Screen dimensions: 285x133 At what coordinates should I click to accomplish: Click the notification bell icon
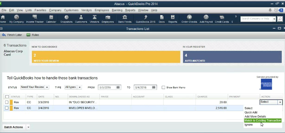[x=270, y=10]
